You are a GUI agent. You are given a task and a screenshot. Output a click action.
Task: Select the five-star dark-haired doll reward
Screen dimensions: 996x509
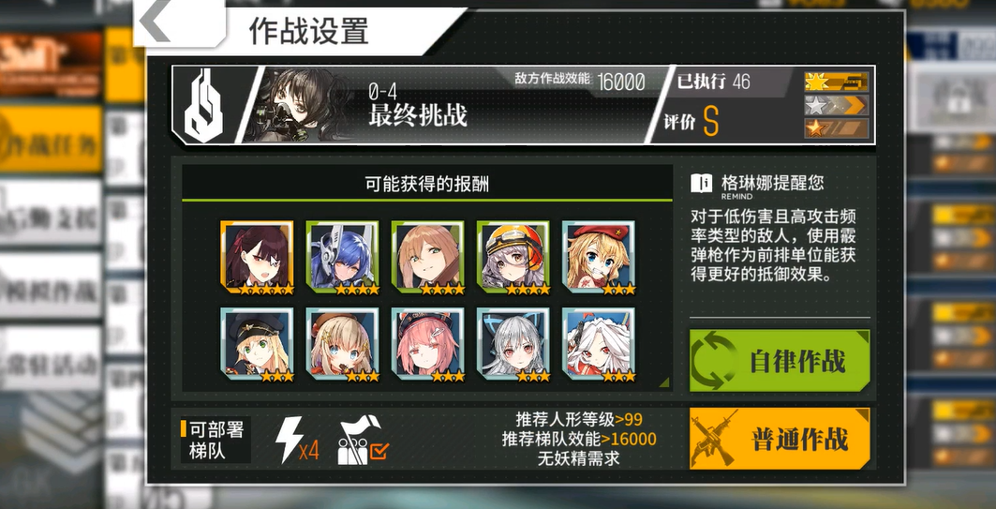tap(258, 259)
